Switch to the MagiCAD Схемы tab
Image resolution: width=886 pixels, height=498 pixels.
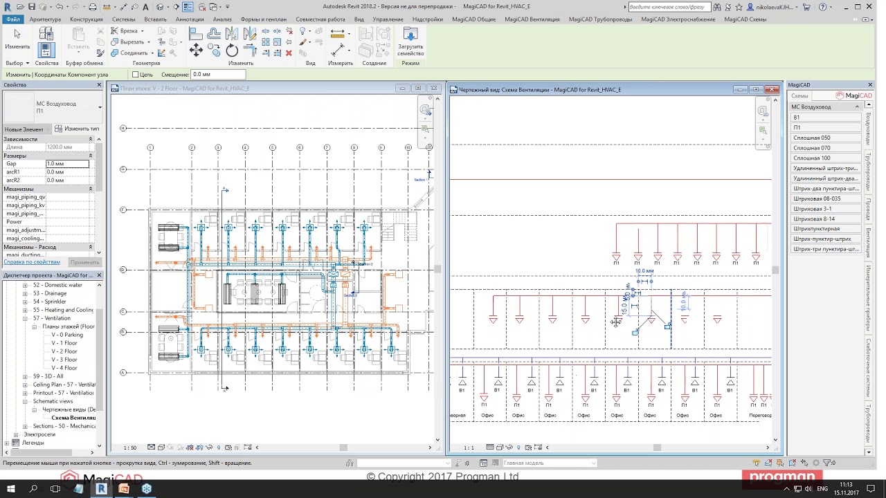745,19
